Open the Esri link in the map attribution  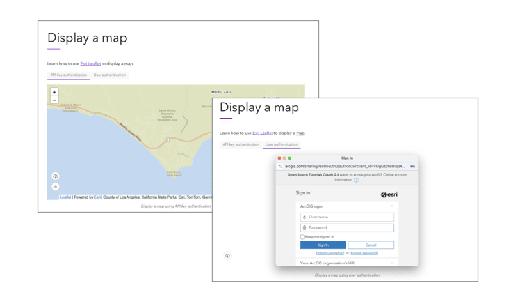[97, 197]
